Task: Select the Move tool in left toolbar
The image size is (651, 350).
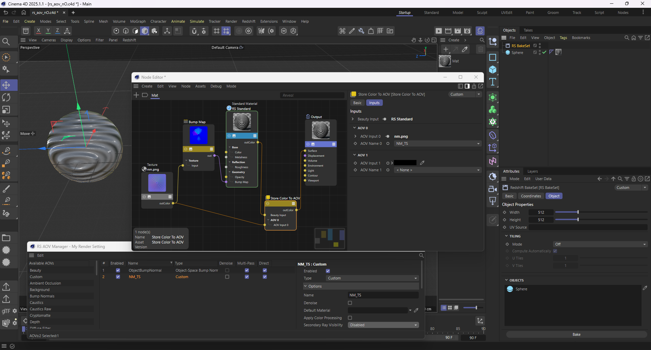Action: coord(6,85)
